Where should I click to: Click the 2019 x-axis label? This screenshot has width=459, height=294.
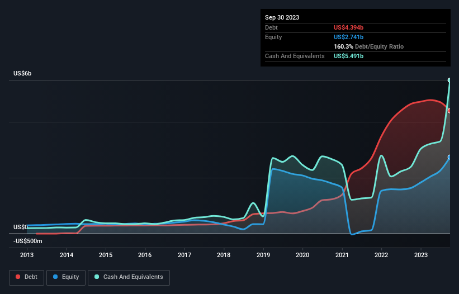[x=263, y=255]
